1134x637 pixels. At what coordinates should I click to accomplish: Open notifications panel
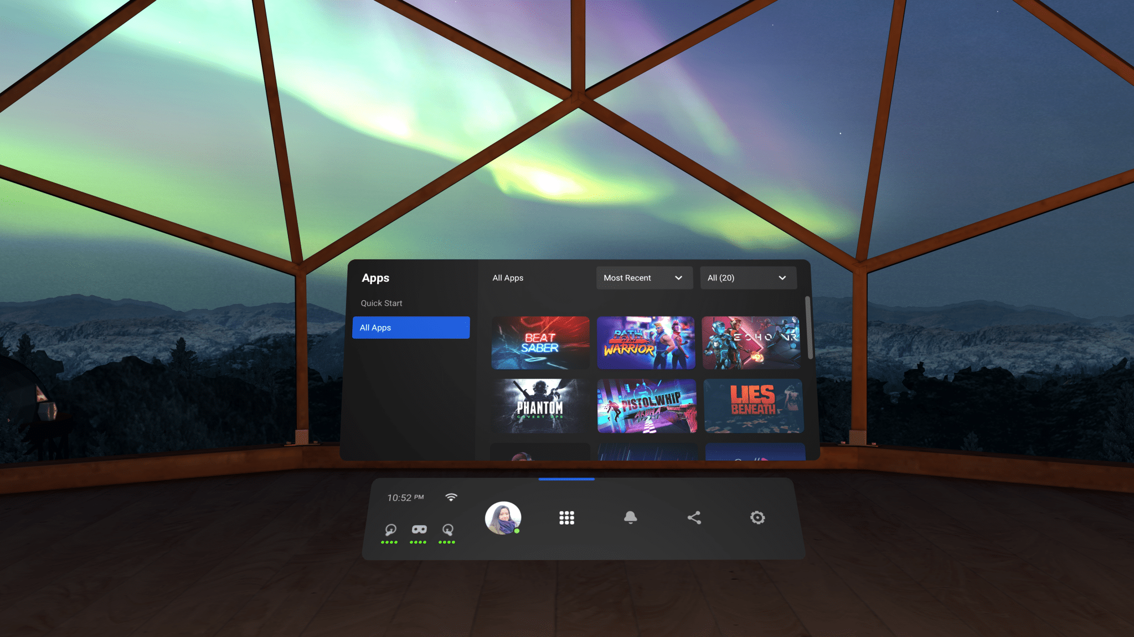click(630, 518)
